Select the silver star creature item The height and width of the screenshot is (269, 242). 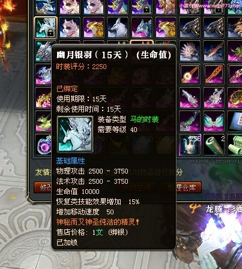click(x=214, y=98)
